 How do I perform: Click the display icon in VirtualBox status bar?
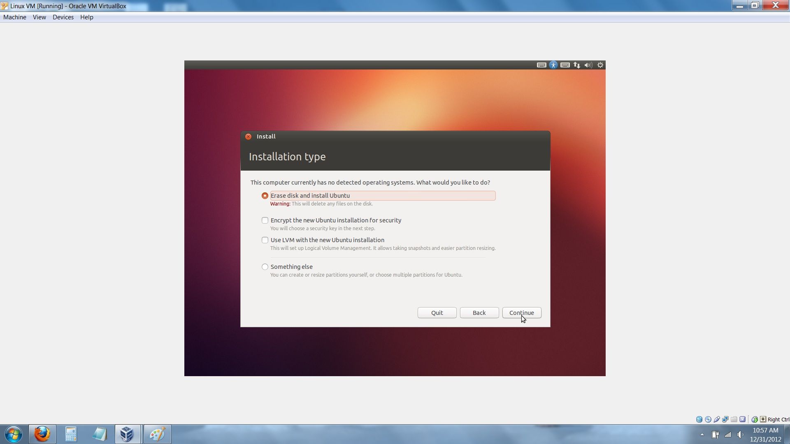(725, 419)
